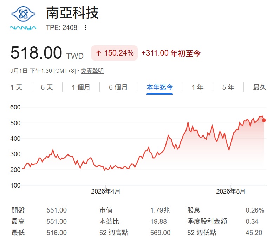The height and width of the screenshot is (241, 274).
Task: Click the 南亞科技 company title
Action: [72, 13]
